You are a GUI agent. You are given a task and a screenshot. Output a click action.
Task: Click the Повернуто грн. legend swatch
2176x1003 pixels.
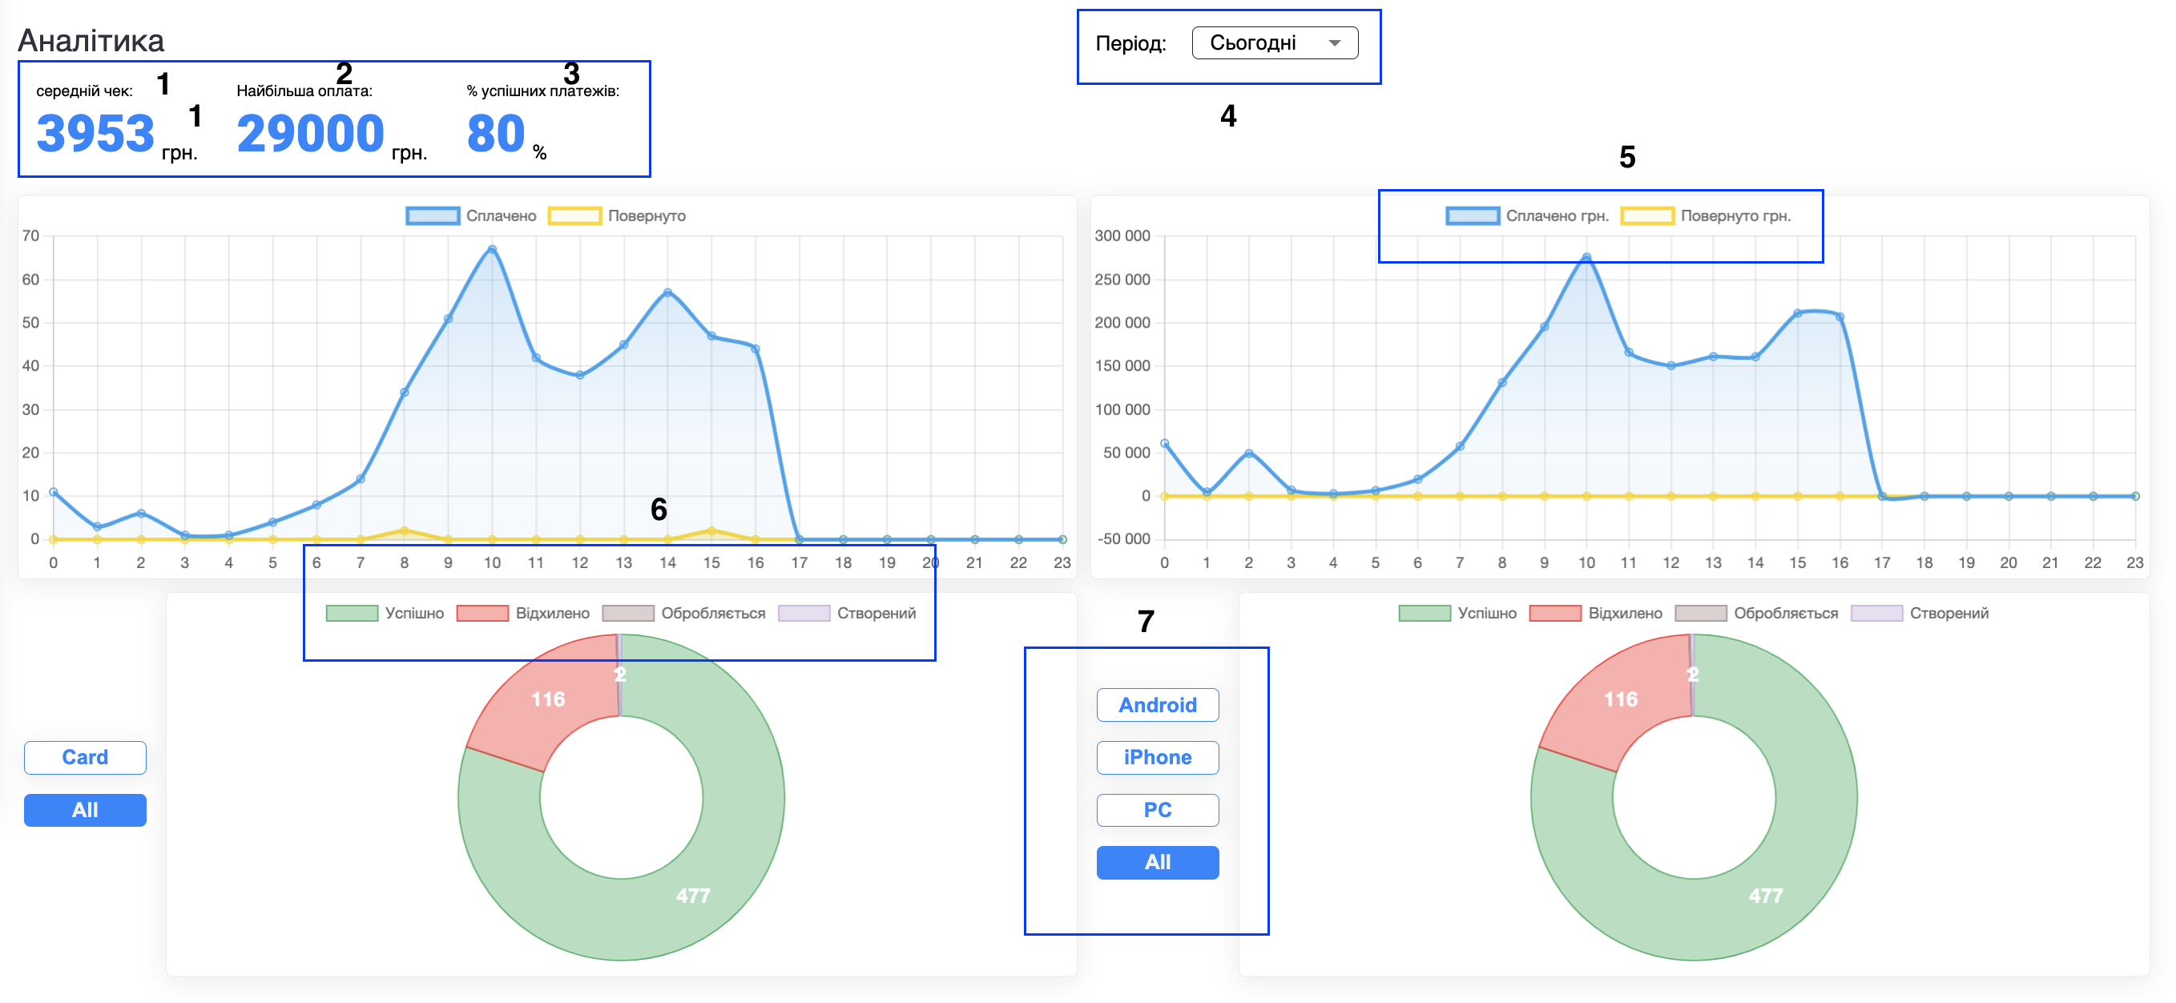pos(1646,216)
